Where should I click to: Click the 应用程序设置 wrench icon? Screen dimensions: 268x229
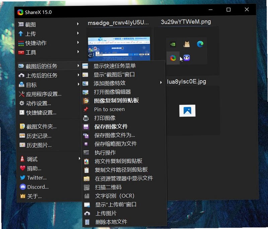22,94
